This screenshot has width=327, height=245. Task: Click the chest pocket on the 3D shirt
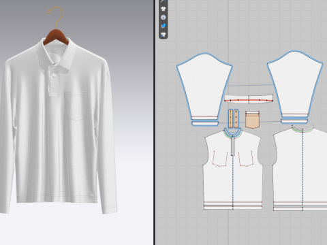[76, 105]
